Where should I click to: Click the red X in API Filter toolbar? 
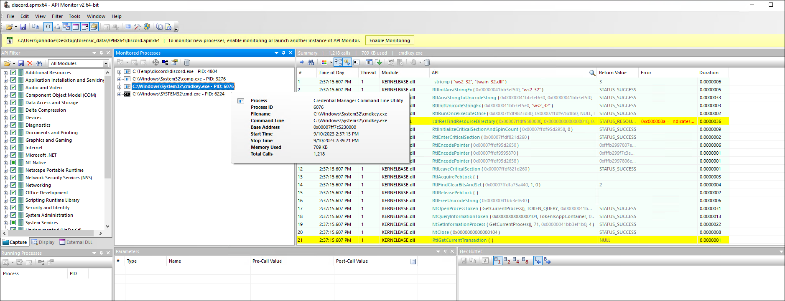click(30, 63)
